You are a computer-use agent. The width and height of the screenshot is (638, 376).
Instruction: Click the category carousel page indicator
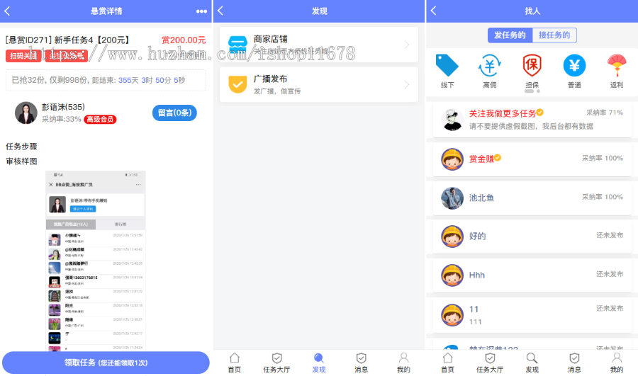point(532,91)
